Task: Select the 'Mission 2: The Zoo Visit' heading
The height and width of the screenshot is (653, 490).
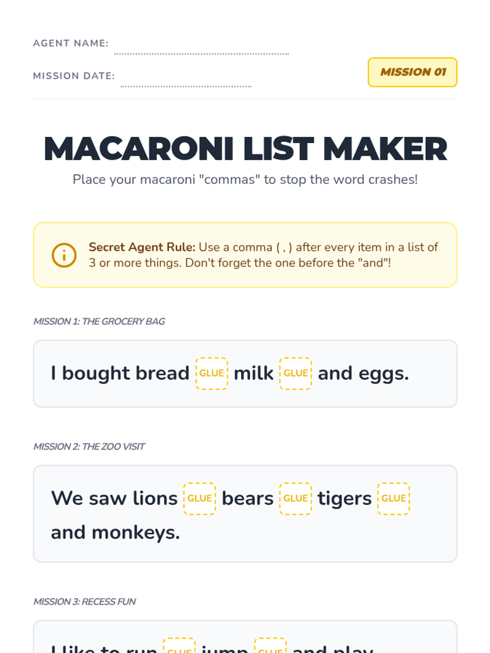Action: click(x=89, y=446)
